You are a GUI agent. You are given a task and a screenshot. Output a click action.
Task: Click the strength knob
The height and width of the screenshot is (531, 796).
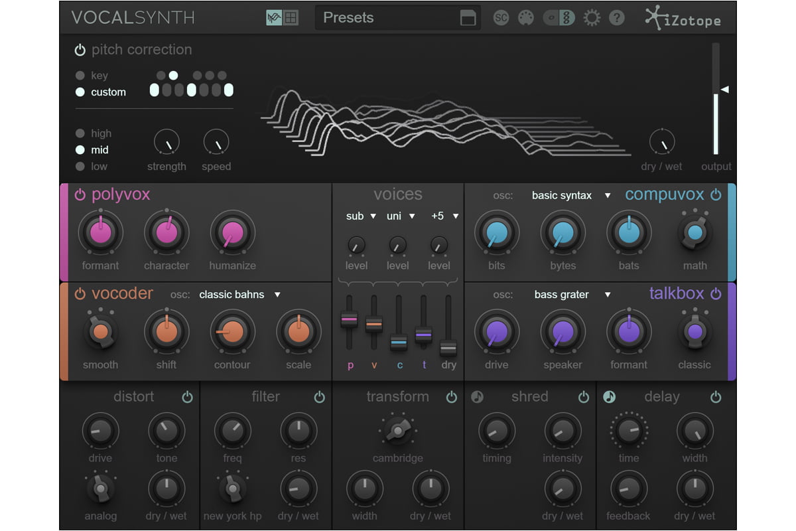166,142
